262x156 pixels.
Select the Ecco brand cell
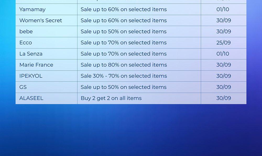click(x=26, y=43)
